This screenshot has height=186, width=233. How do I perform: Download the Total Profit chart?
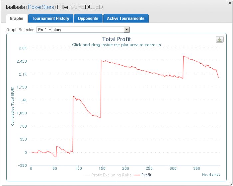220,40
